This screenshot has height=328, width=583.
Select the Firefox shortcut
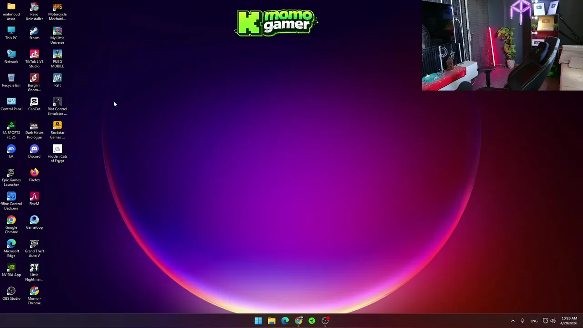pos(34,175)
